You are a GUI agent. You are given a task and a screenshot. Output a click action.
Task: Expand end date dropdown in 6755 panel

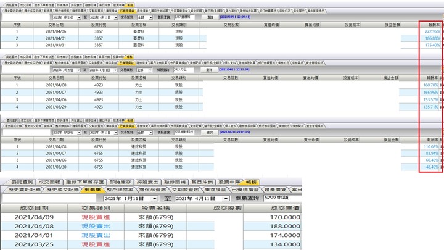pyautogui.click(x=115, y=133)
